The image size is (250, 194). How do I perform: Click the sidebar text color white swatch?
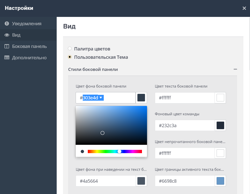(220, 98)
